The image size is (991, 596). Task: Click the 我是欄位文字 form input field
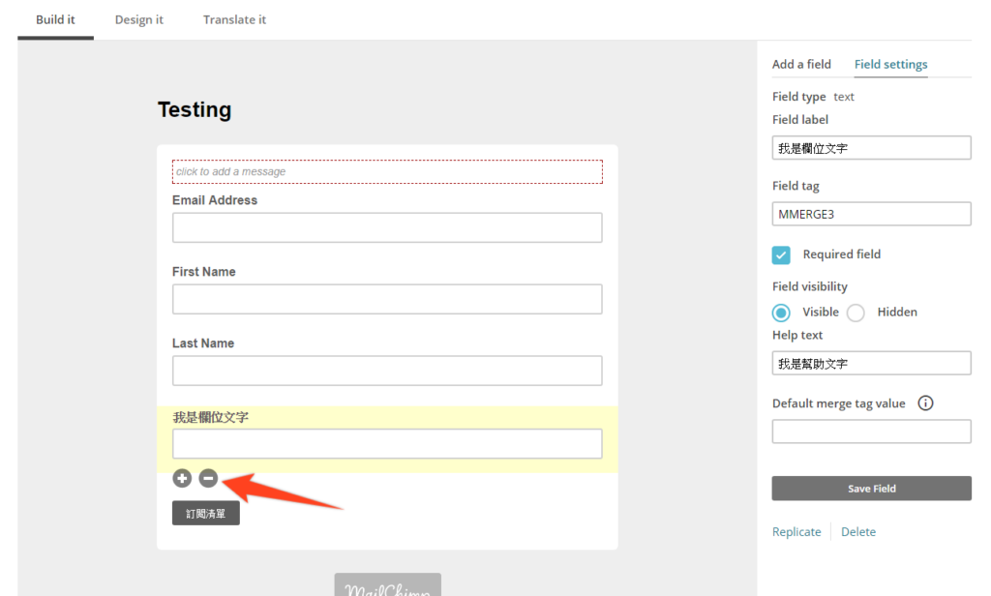point(387,444)
